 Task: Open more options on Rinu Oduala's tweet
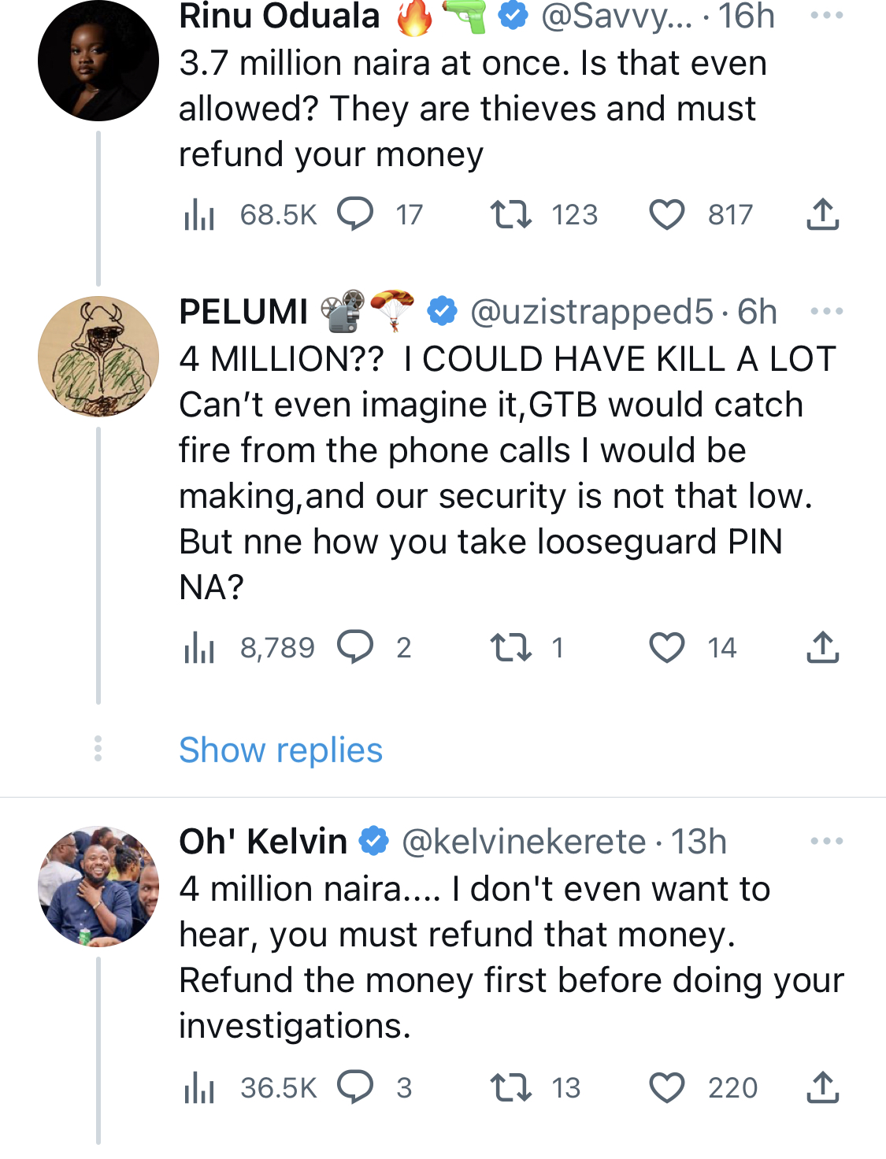pos(826,16)
